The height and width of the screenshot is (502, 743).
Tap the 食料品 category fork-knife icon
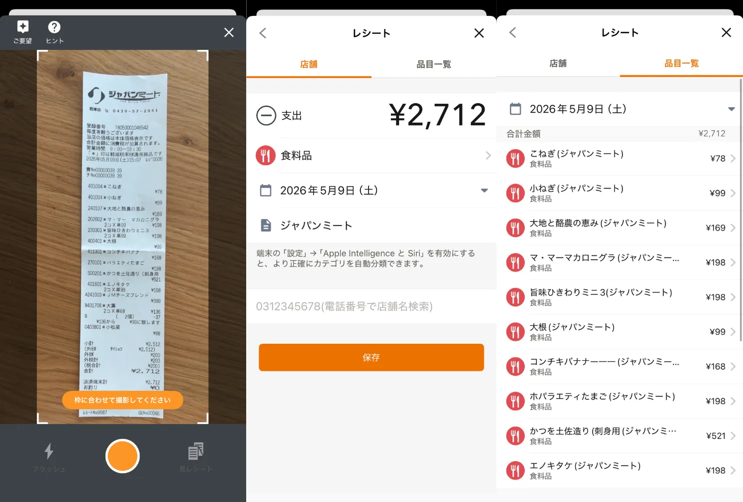click(x=266, y=156)
